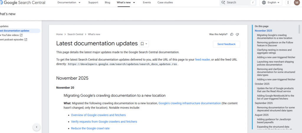Viewport: 302px width, 133px height.
Task: Open the English language selector
Action: [271, 3]
